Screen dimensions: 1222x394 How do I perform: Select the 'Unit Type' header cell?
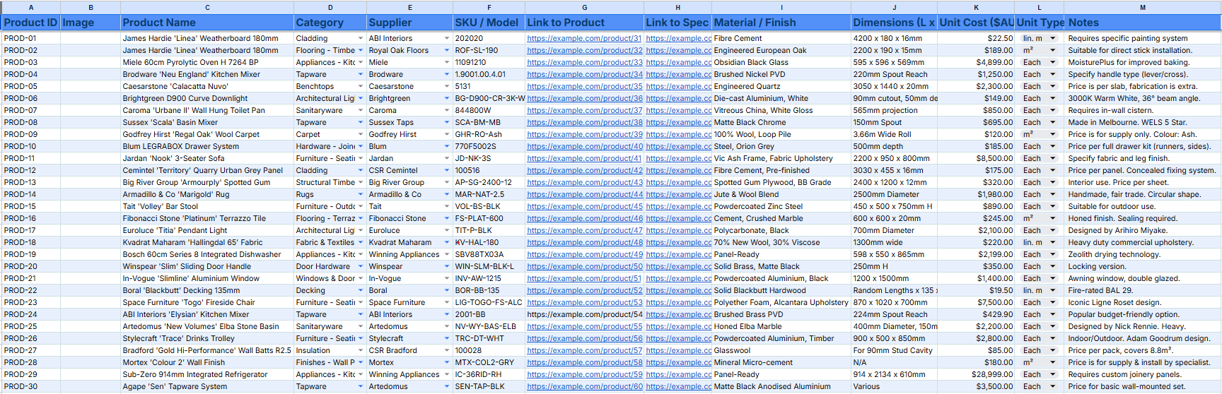(x=1040, y=23)
